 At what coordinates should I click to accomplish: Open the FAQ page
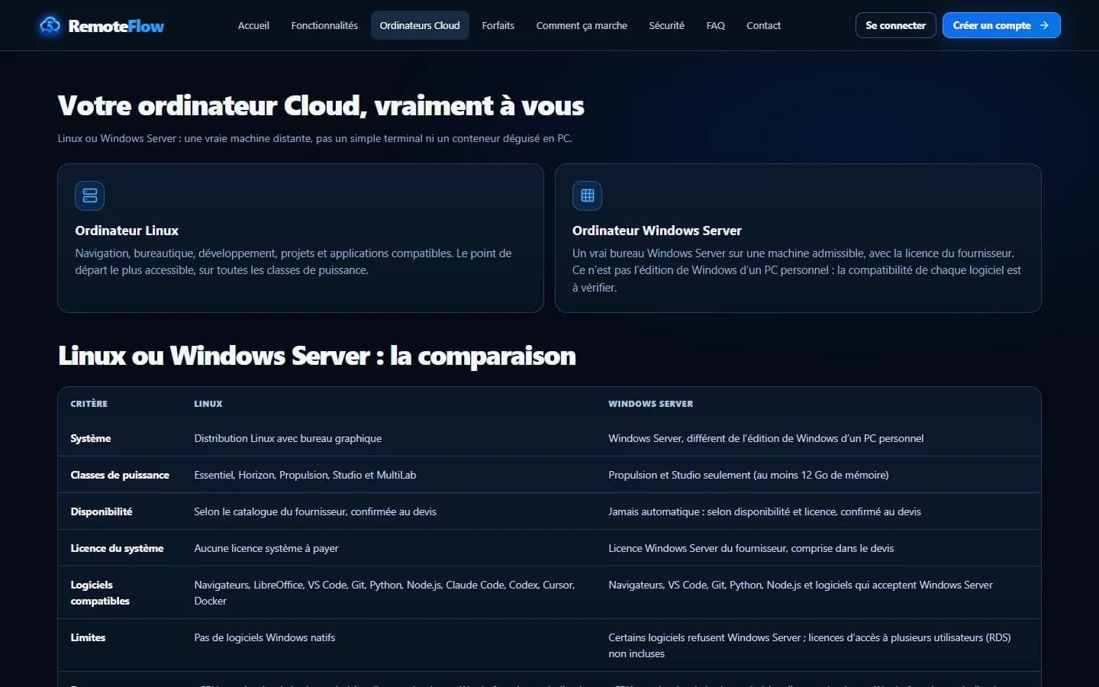pos(715,25)
